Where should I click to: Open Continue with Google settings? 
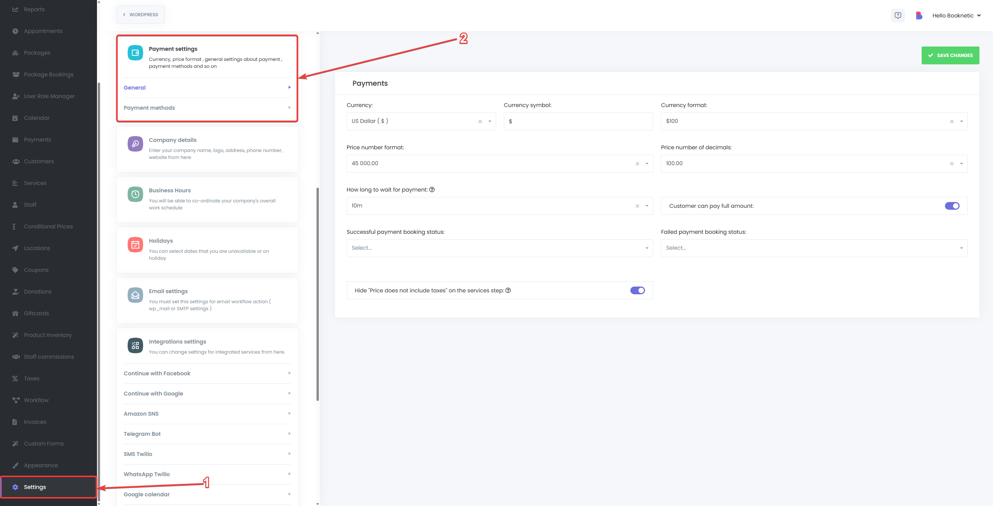[x=207, y=394]
